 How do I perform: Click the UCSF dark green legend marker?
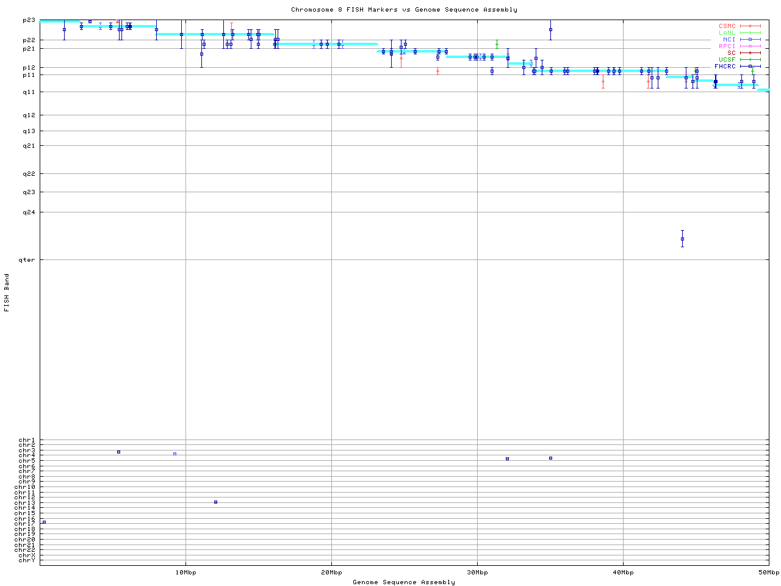click(750, 60)
